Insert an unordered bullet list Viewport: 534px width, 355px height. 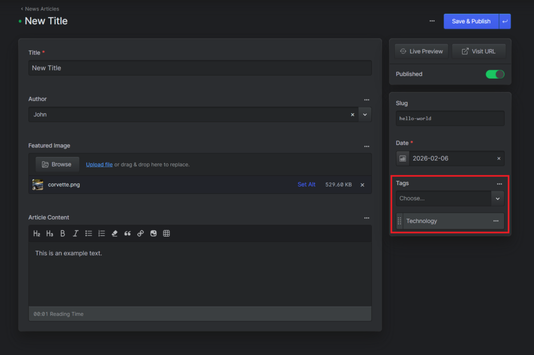[89, 234]
